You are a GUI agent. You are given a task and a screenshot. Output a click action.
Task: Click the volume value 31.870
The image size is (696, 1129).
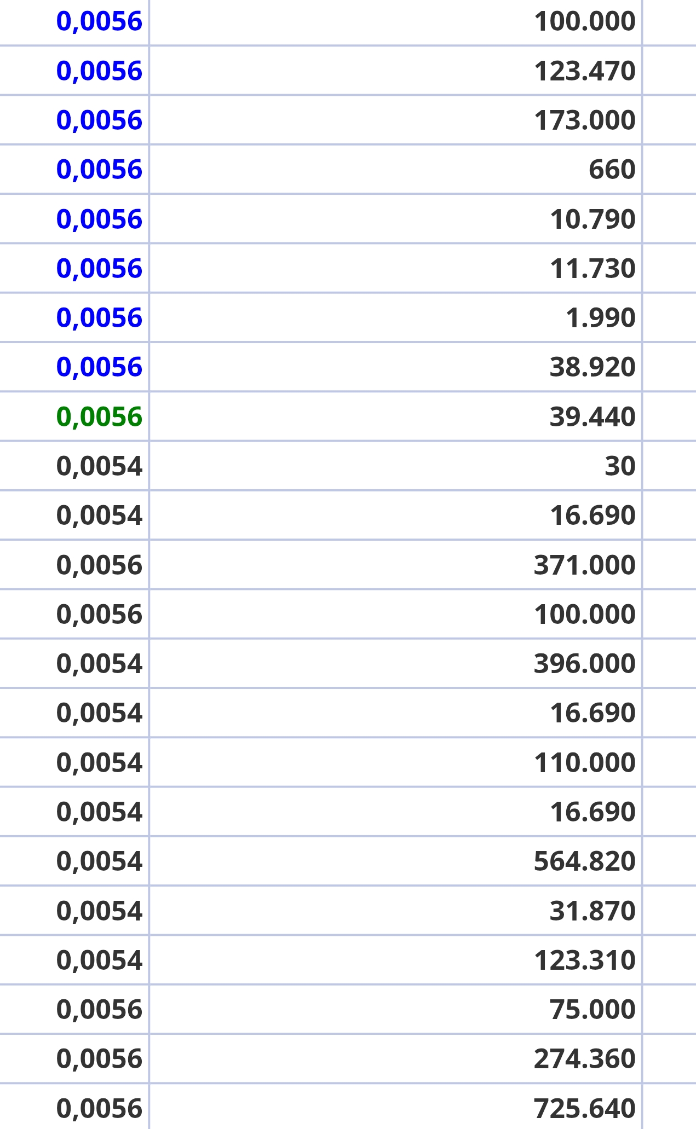593,911
